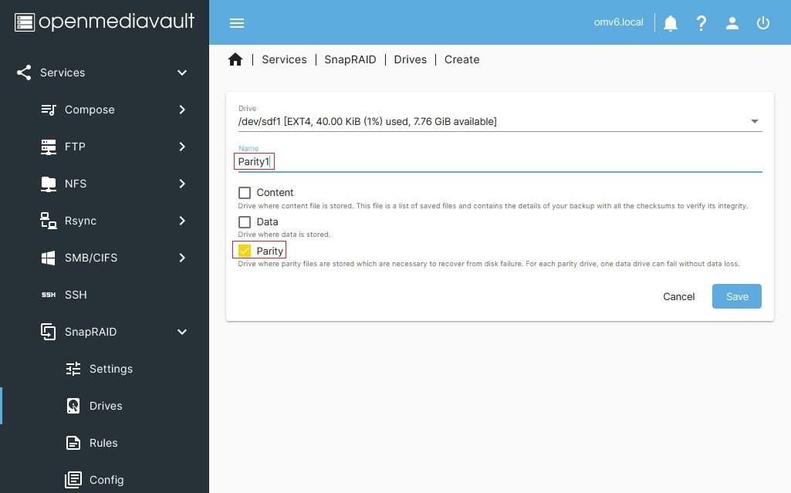Click the FTP service icon
This screenshot has height=493, width=791.
(x=48, y=147)
